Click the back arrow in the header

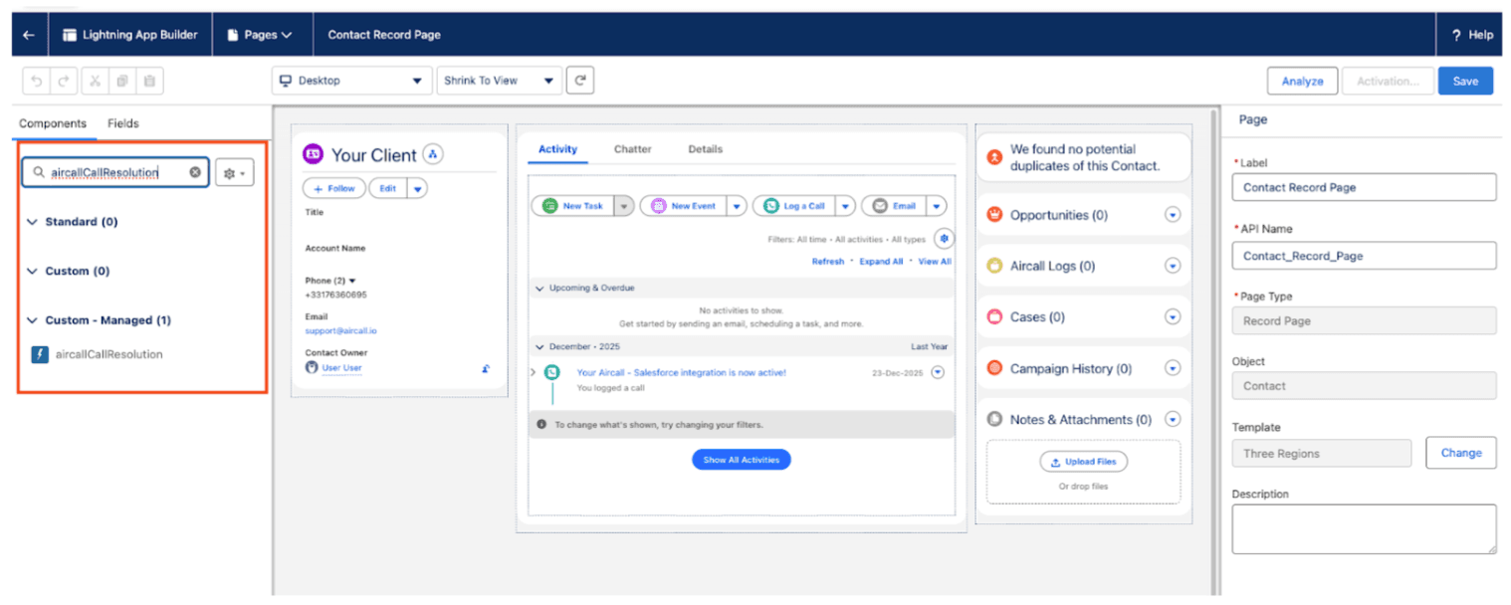coord(28,35)
